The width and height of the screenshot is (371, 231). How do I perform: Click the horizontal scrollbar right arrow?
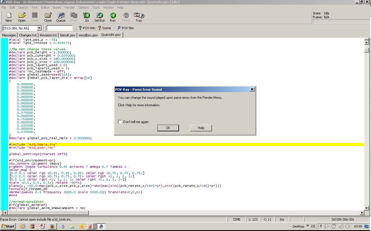pos(362,213)
